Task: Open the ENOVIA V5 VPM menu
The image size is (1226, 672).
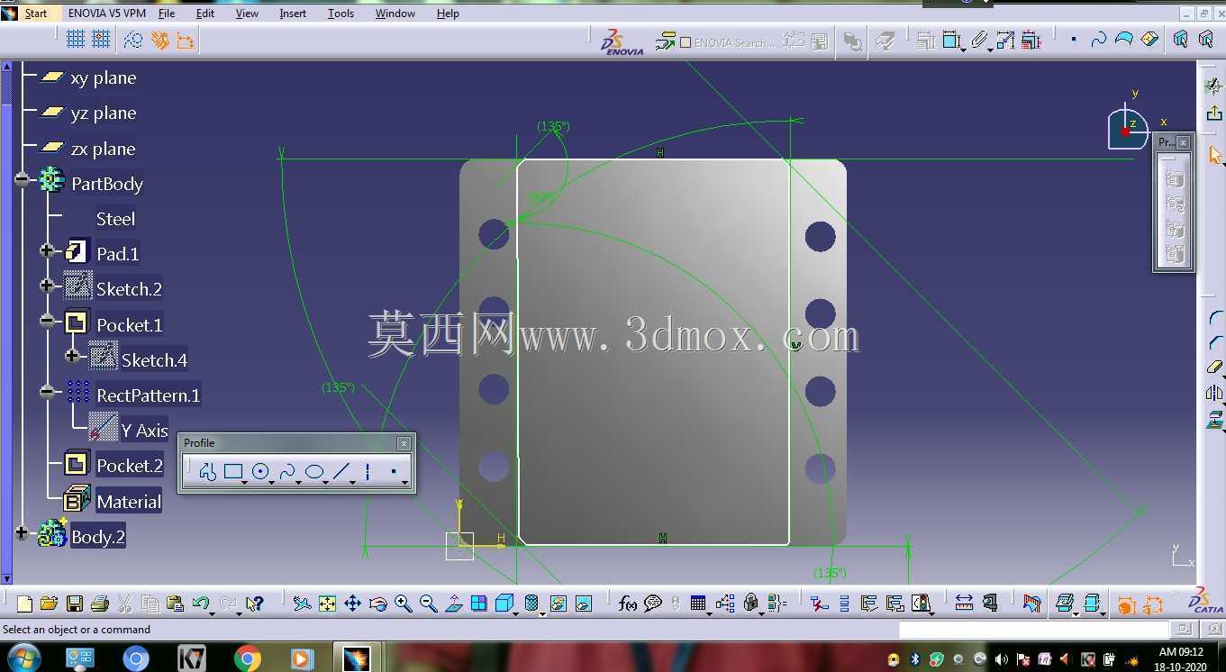Action: point(106,14)
